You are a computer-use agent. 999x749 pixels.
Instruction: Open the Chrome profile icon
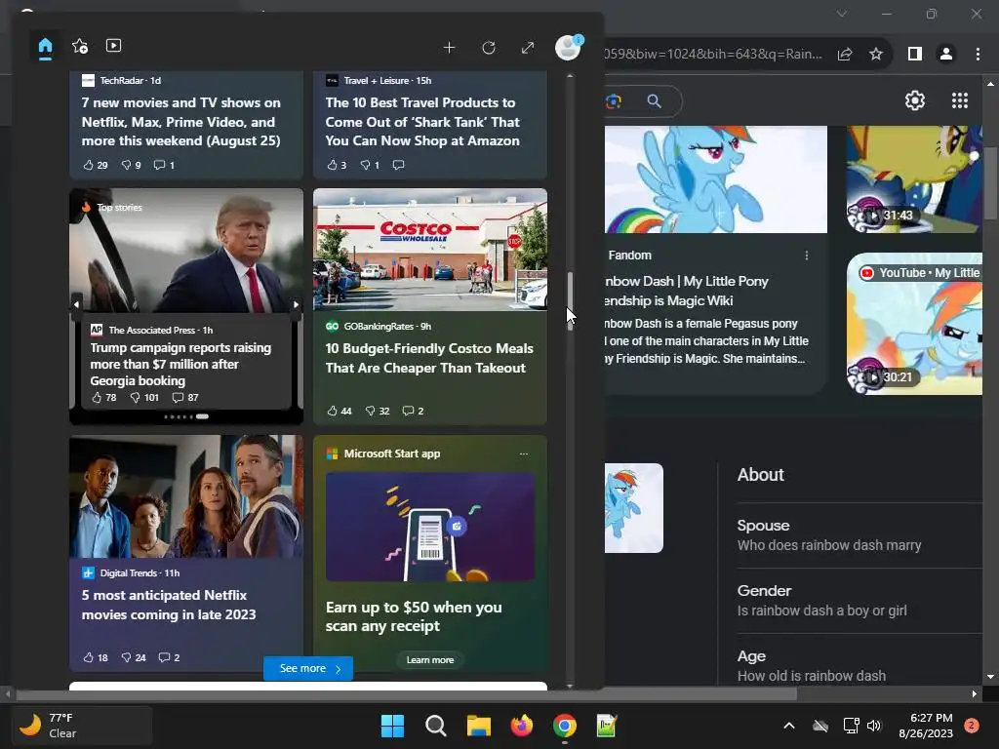click(x=946, y=55)
